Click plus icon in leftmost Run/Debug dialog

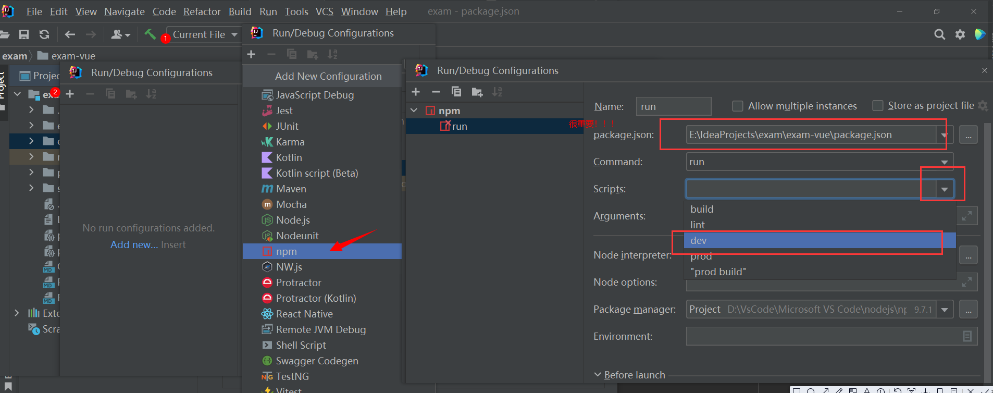tap(70, 94)
